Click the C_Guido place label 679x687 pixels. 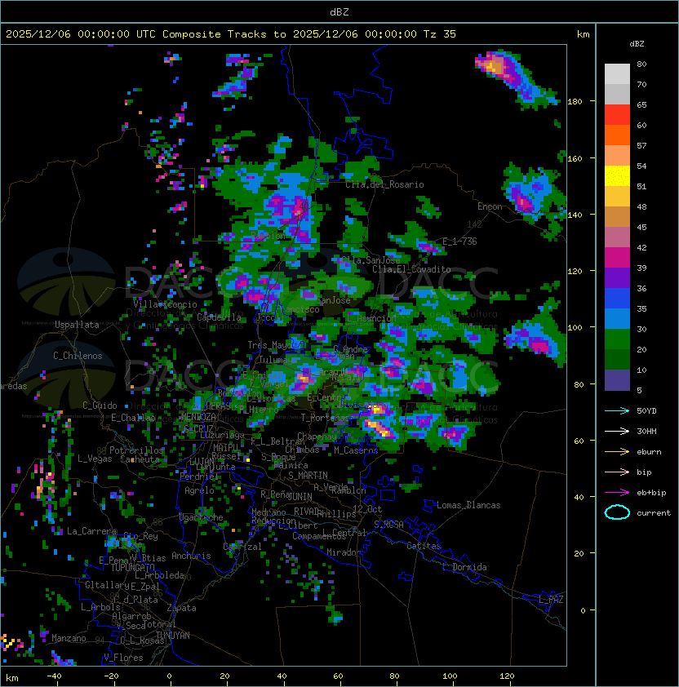(x=100, y=406)
